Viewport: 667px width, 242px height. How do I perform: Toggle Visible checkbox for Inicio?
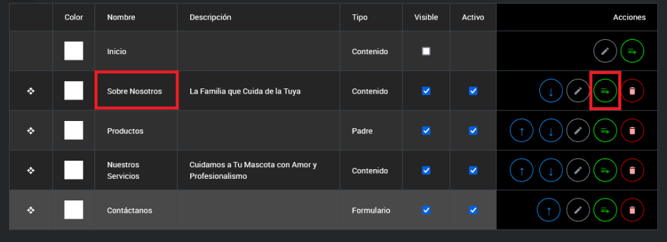click(x=426, y=51)
